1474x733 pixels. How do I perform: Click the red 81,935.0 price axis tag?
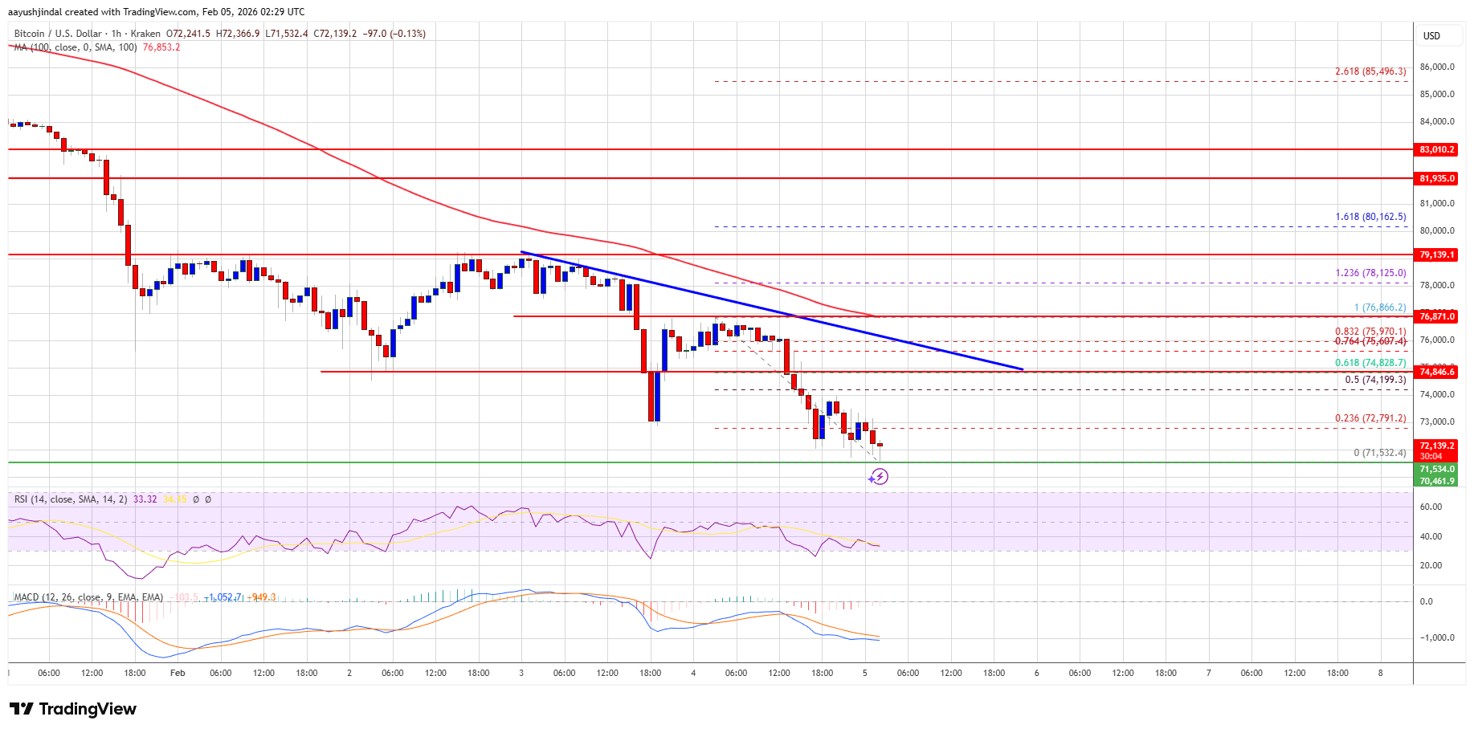tap(1437, 178)
